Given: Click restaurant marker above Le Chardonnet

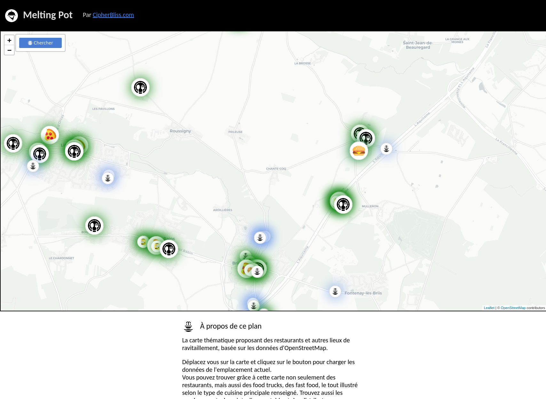Looking at the screenshot, I should point(94,226).
